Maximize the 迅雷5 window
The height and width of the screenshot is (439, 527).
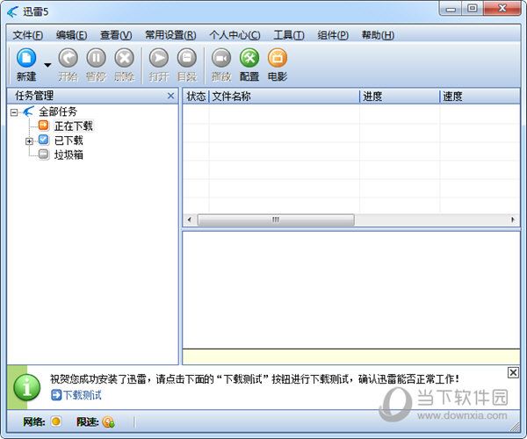coord(473,9)
